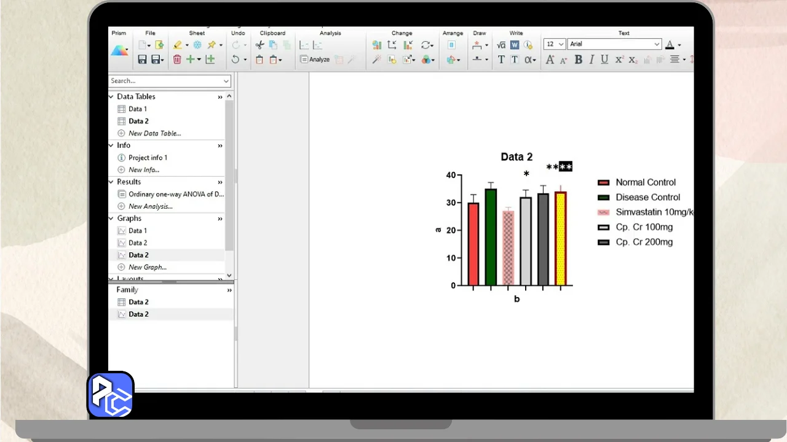787x442 pixels.
Task: Click the New Data Table link
Action: pyautogui.click(x=154, y=133)
